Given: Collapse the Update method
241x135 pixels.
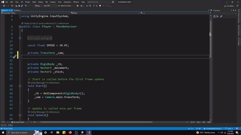Looking at the screenshot, I should 20,115.
